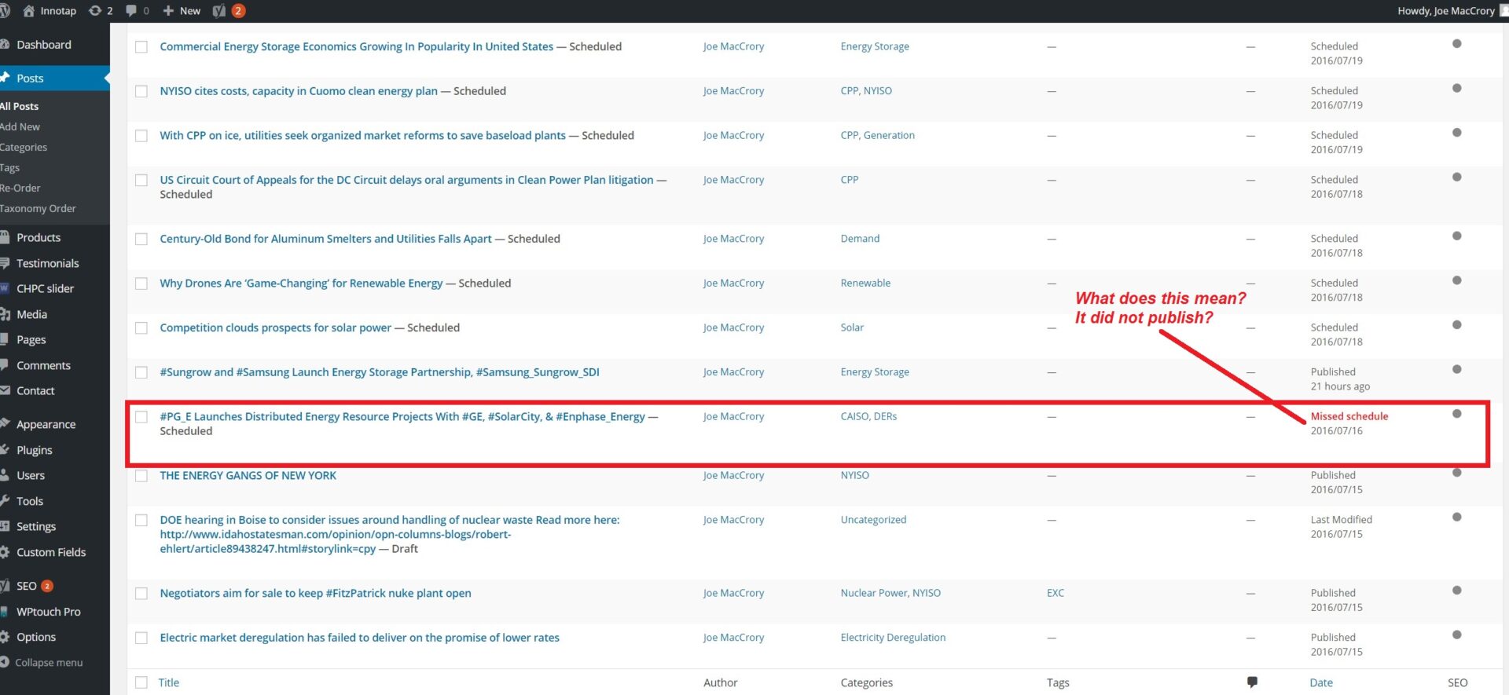Open pending updates icon in admin bar
The image size is (1509, 695).
[95, 11]
